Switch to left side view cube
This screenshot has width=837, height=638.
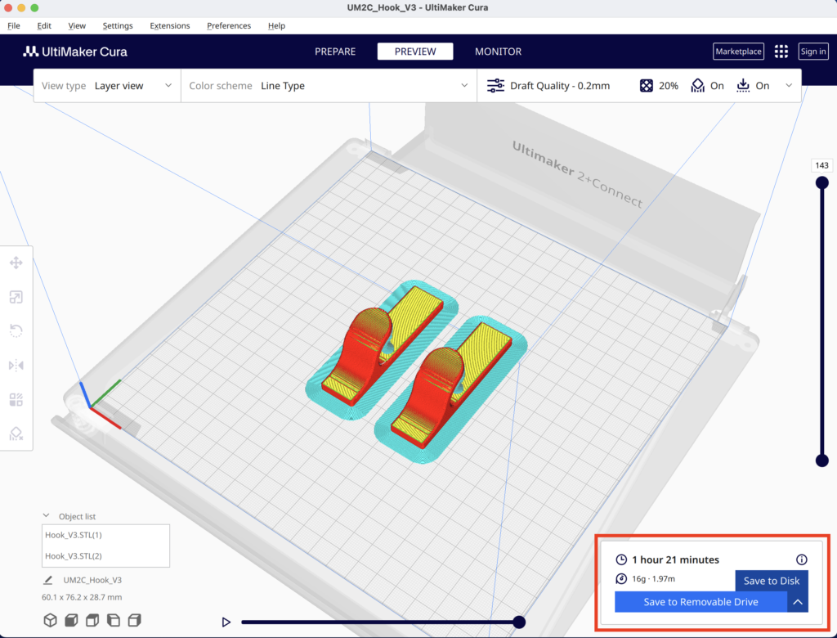pyautogui.click(x=113, y=620)
